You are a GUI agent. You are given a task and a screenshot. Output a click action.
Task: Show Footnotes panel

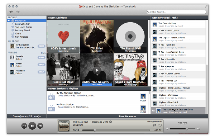(127, 116)
